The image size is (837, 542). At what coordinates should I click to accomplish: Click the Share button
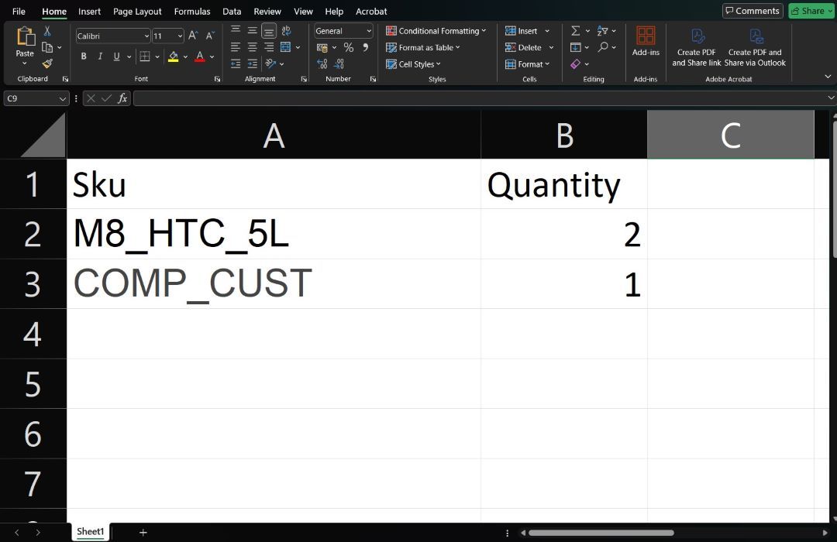tap(811, 11)
